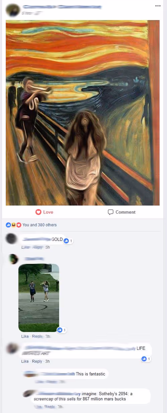Open the GOLD commenter's profile avatar
The image size is (167, 413).
pyautogui.click(x=12, y=239)
